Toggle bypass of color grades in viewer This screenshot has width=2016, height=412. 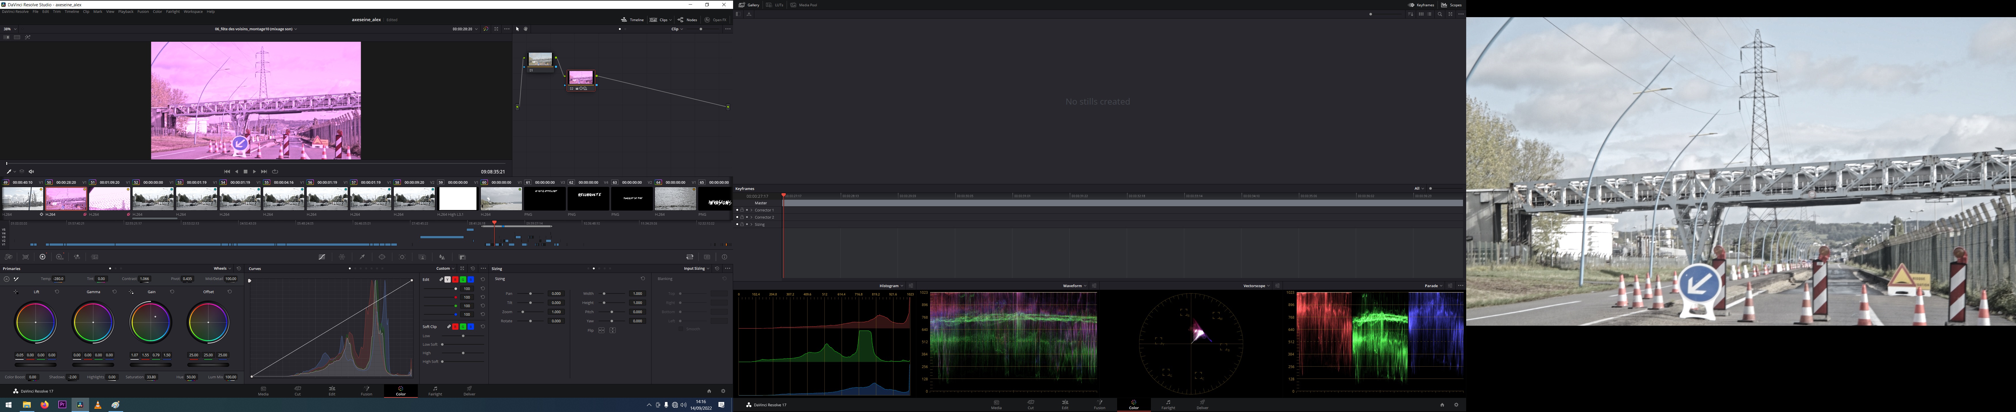[486, 29]
